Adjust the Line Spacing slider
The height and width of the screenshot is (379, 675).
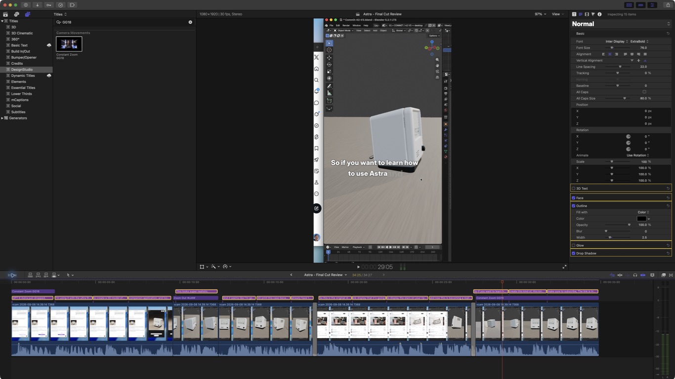coord(618,67)
